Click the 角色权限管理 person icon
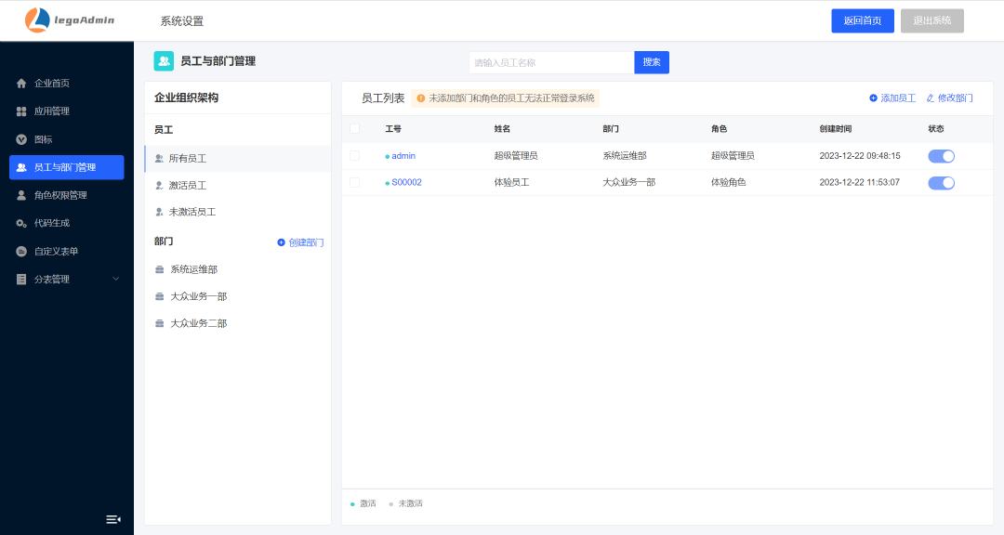Screen dimensions: 1004x535 pos(21,196)
